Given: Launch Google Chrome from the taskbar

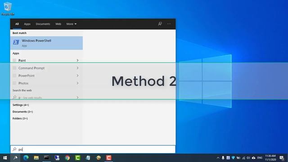Looking at the screenshot, I should (x=67, y=158).
